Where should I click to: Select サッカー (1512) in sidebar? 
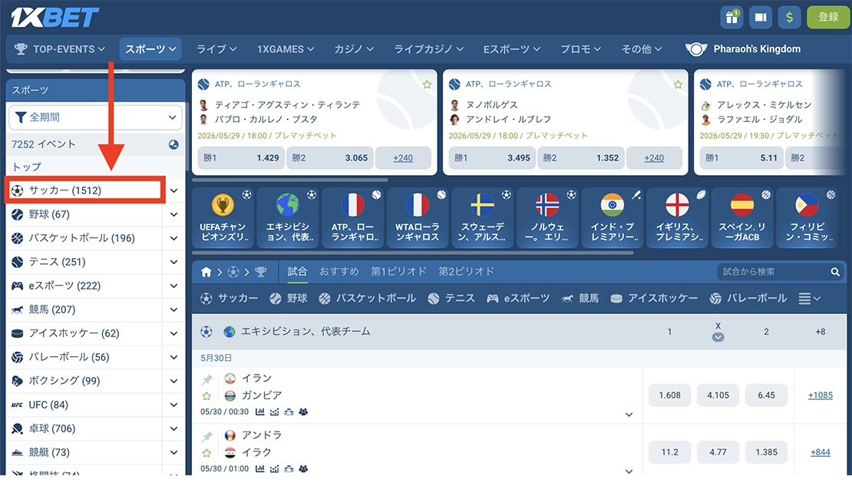(x=84, y=190)
